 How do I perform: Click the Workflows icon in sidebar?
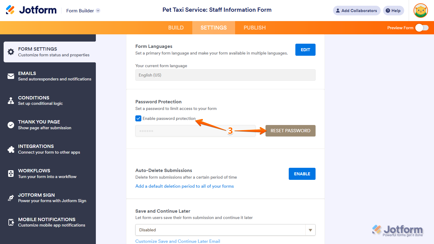11,174
